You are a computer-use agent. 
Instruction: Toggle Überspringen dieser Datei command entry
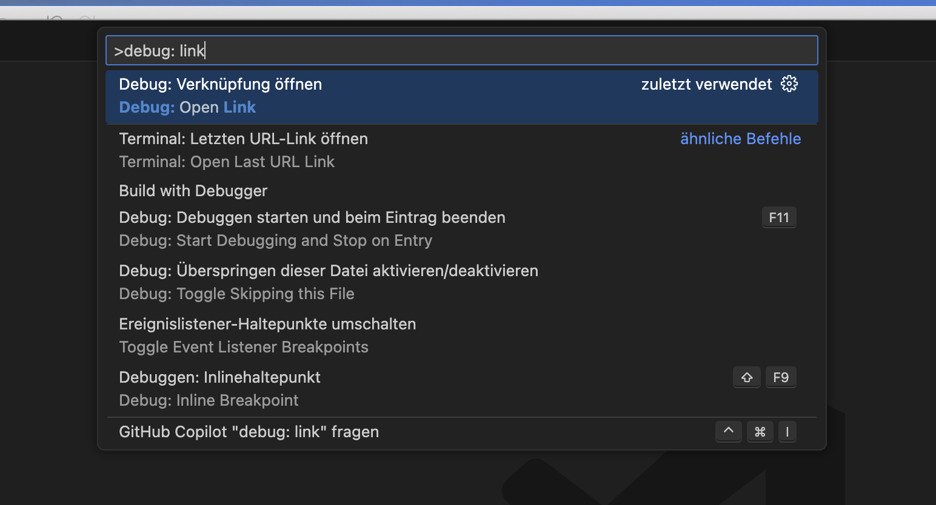[x=328, y=270]
